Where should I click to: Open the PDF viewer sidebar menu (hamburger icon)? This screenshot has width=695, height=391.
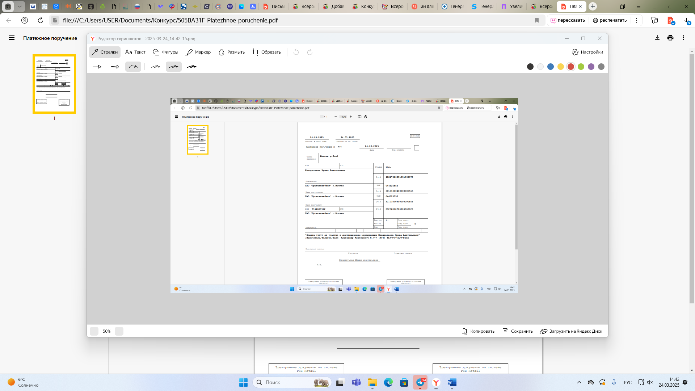pyautogui.click(x=12, y=38)
